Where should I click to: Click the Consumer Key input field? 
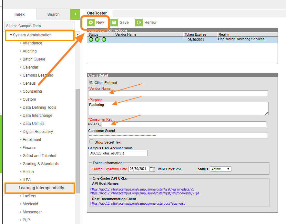184,124
